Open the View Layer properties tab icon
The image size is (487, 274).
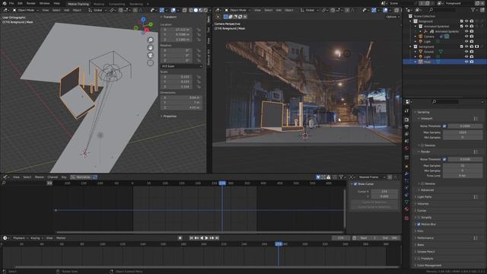407,134
